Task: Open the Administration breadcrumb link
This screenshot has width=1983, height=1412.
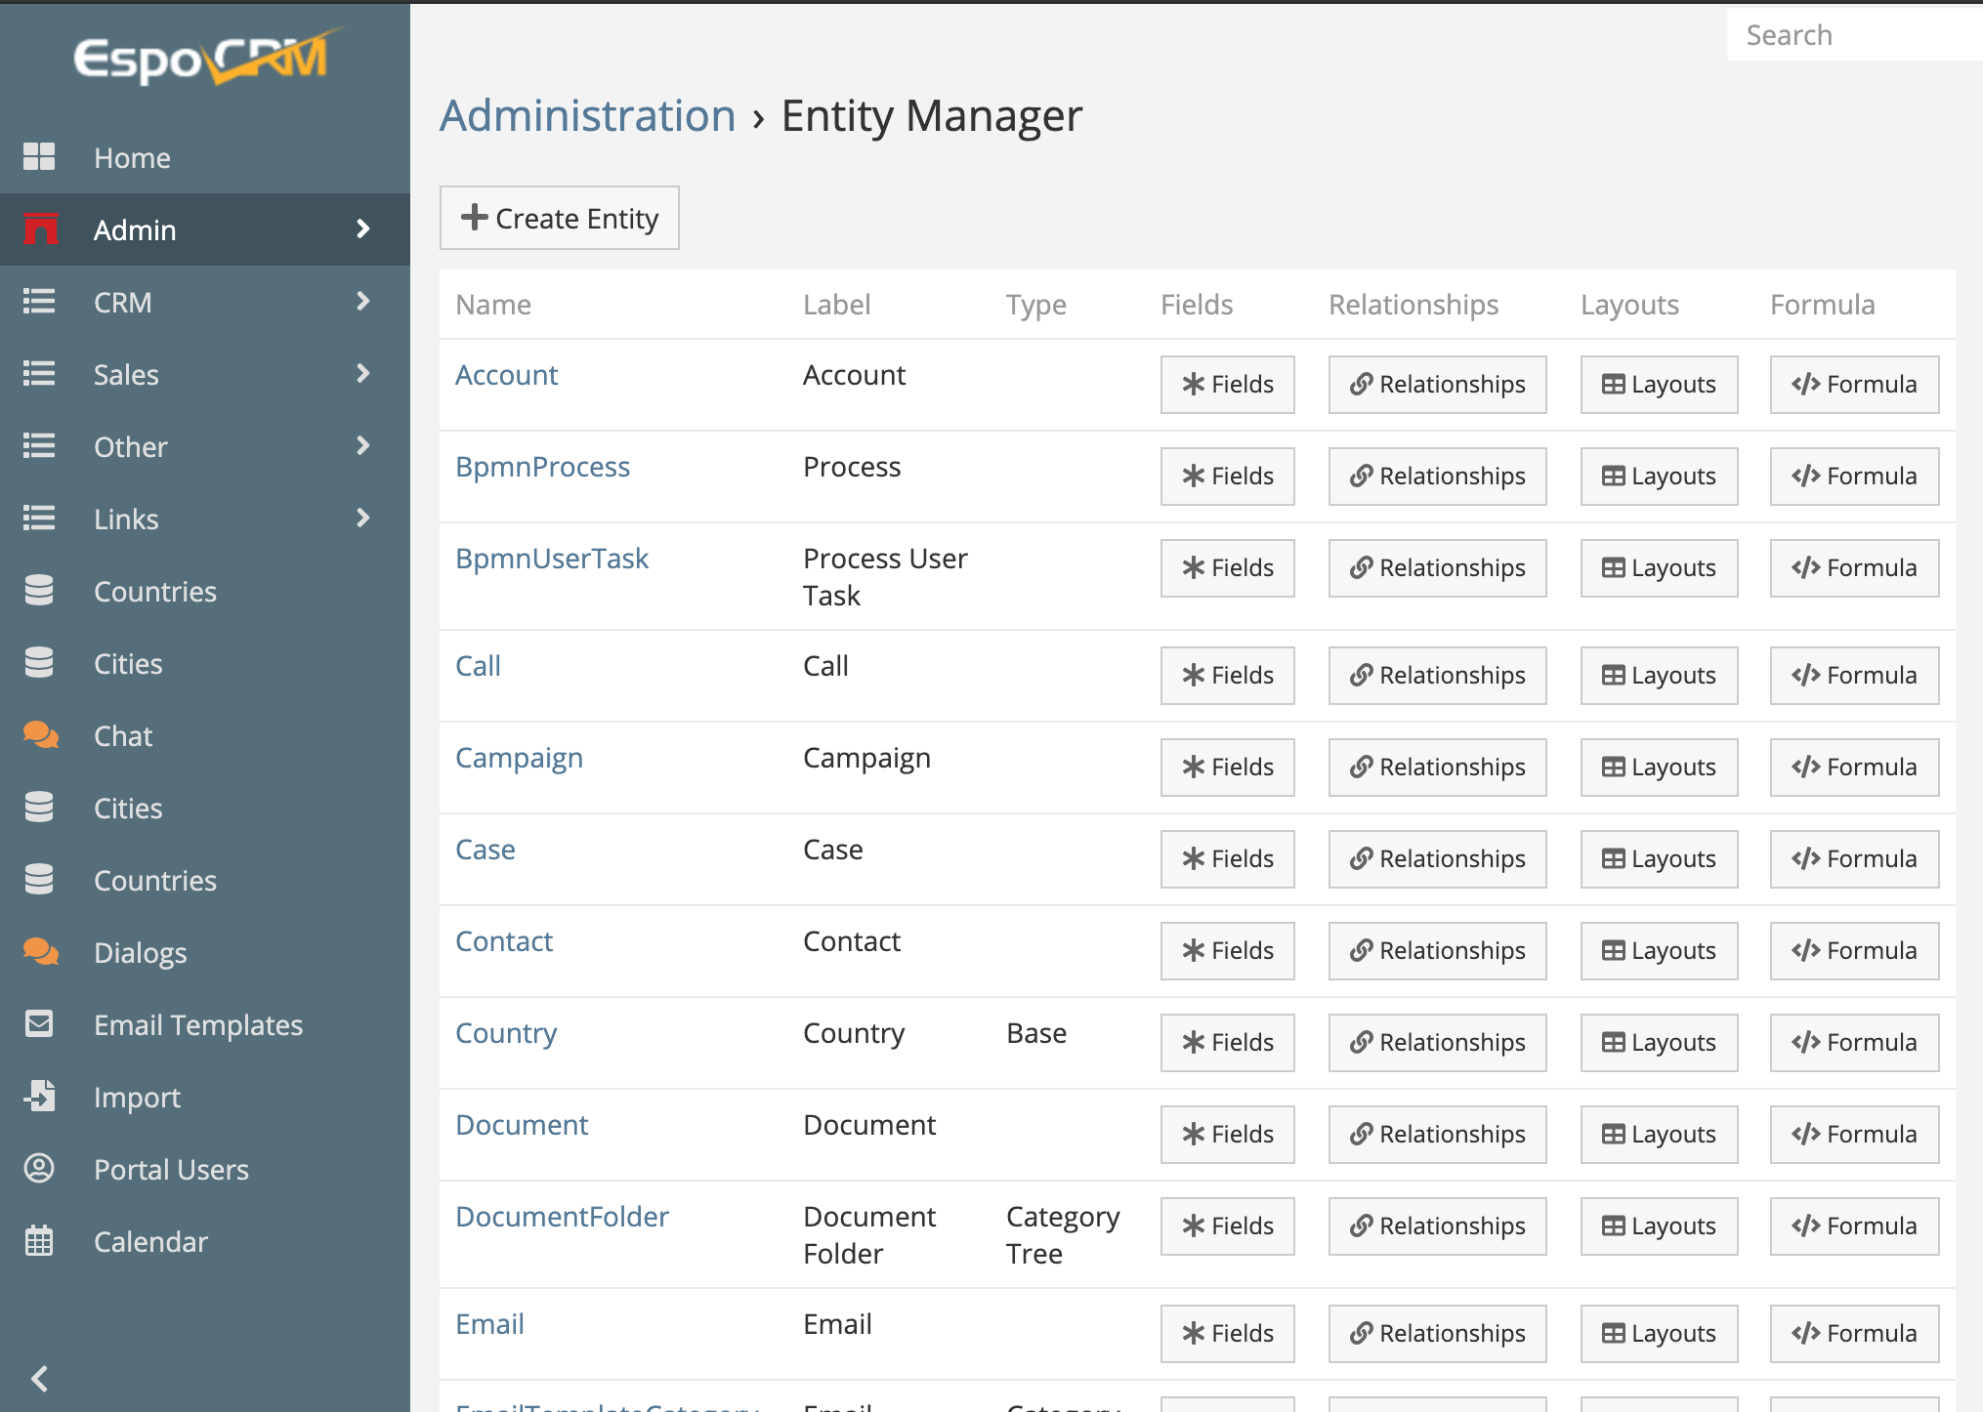Action: pos(587,115)
